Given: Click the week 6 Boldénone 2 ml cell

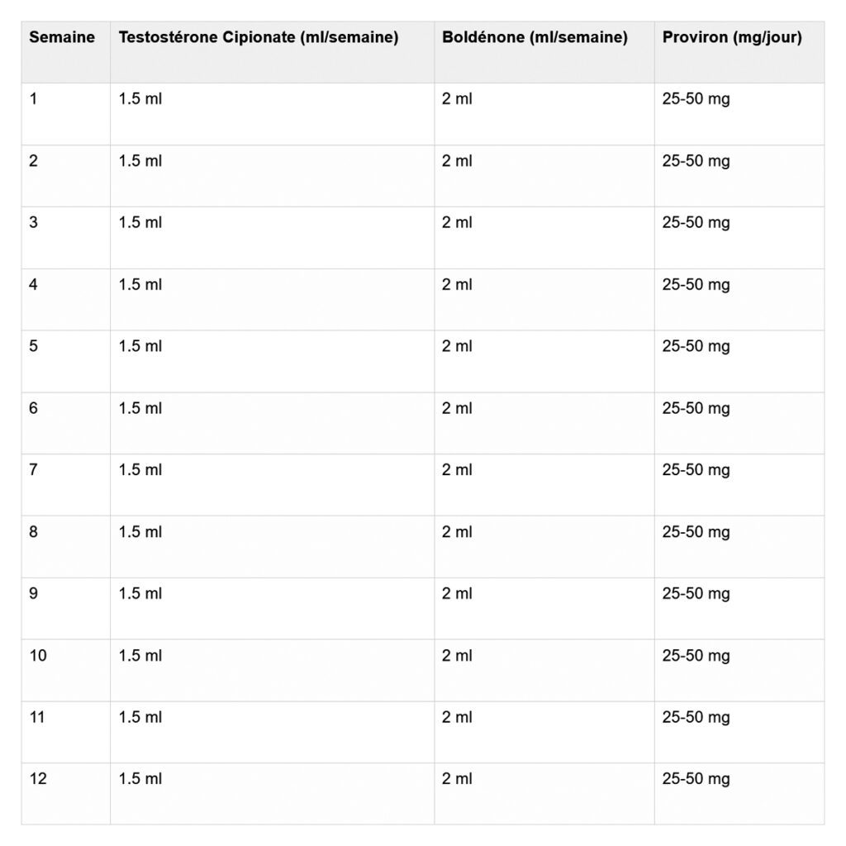Looking at the screenshot, I should pyautogui.click(x=457, y=408).
